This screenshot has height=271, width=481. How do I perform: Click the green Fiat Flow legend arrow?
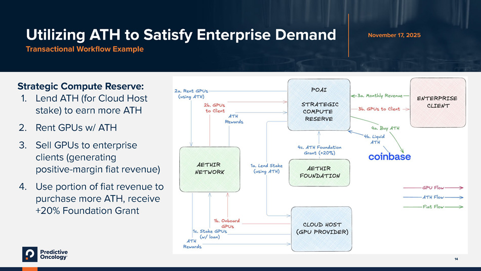click(x=443, y=207)
